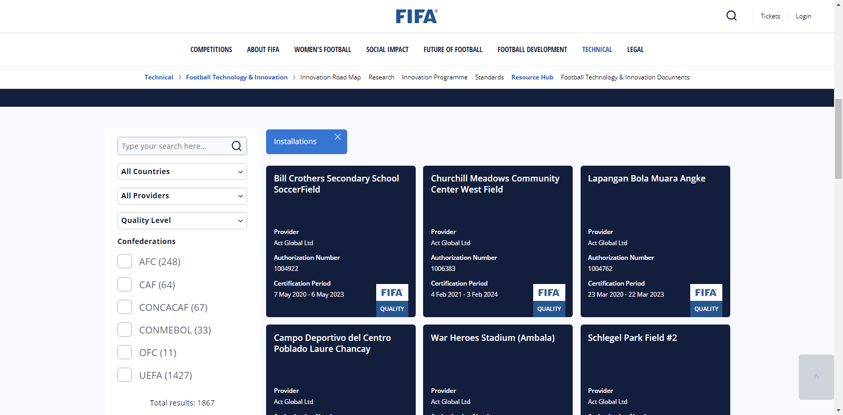Tick the UEFA confederation checkbox

coord(125,375)
